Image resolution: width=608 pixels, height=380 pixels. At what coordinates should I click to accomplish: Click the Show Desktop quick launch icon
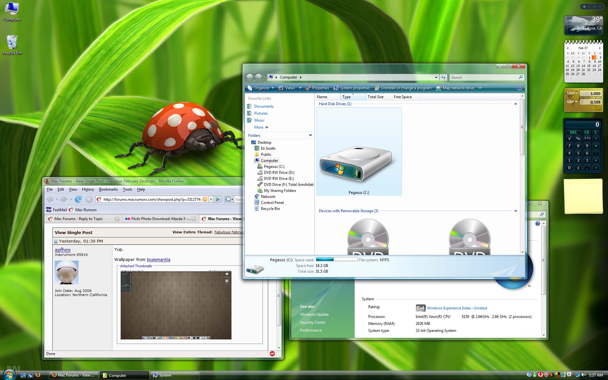click(x=23, y=375)
